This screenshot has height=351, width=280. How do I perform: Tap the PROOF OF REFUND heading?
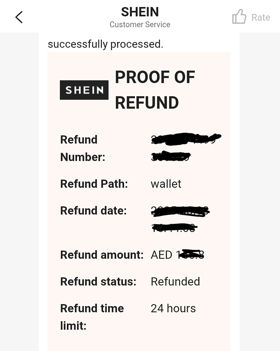[155, 90]
